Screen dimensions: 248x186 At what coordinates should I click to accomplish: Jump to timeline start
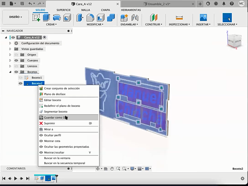pos(4,179)
